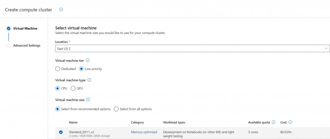This screenshot has width=330, height=139.
Task: Open the Memory optimized category link
Action: tap(144, 132)
